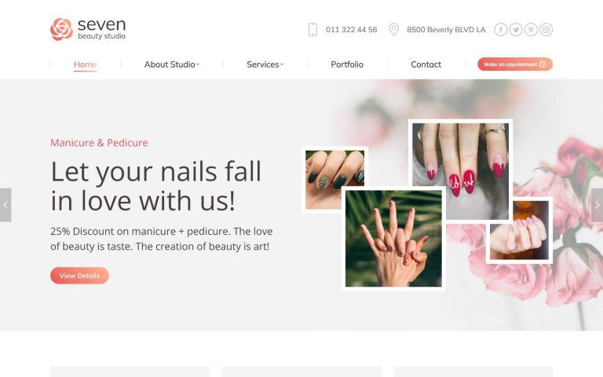Click the location pin icon
The image size is (603, 377).
coord(393,30)
